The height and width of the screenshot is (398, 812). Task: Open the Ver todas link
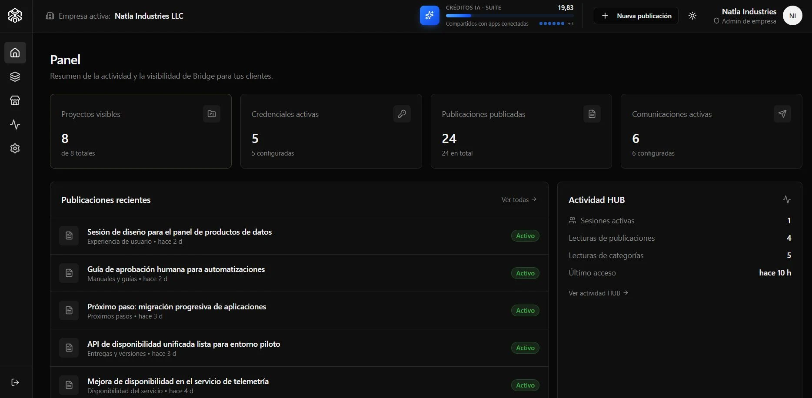519,200
